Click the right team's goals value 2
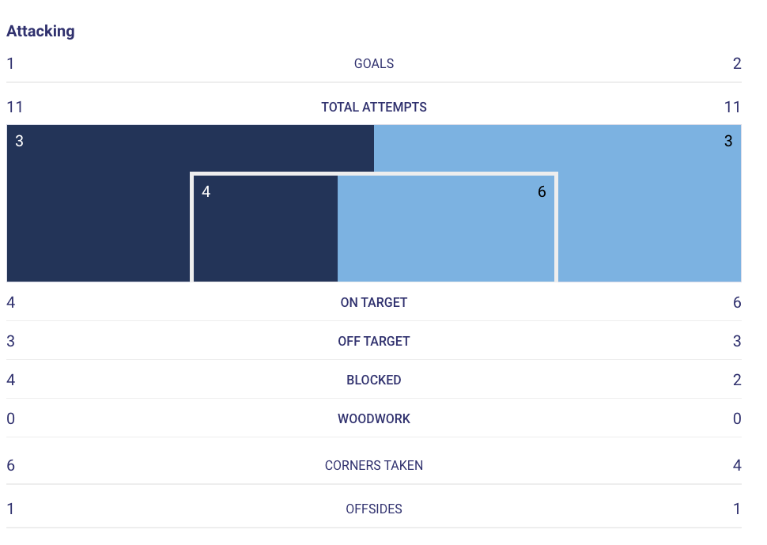Screen dimensions: 767x545 (x=737, y=64)
